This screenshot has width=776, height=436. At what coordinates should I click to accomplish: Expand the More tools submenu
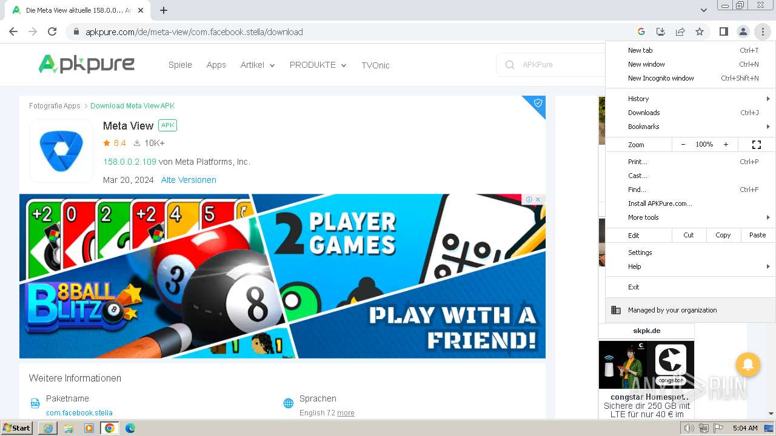pos(691,217)
